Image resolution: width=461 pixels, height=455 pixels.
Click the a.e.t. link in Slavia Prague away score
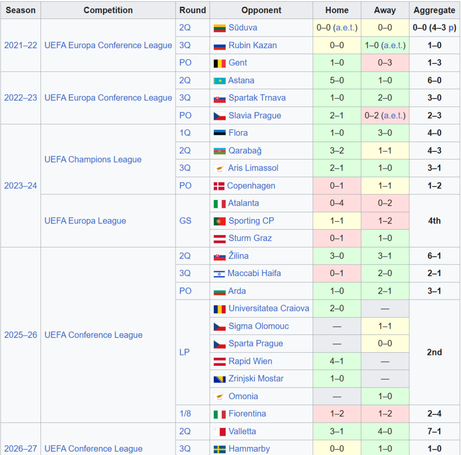point(393,116)
